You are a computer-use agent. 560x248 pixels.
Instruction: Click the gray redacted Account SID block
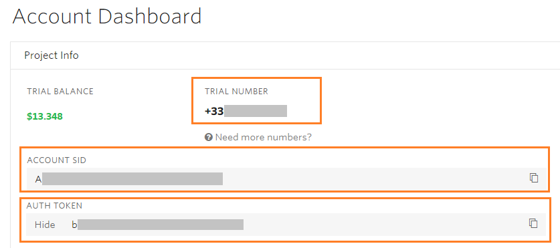point(132,178)
